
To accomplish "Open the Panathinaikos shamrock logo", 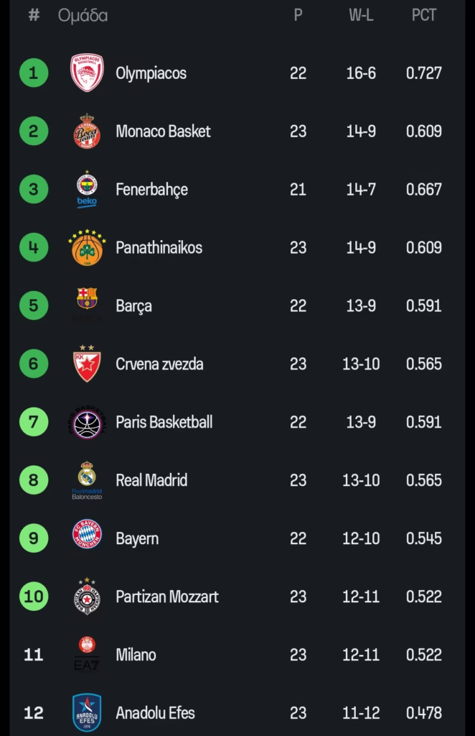I will click(87, 247).
